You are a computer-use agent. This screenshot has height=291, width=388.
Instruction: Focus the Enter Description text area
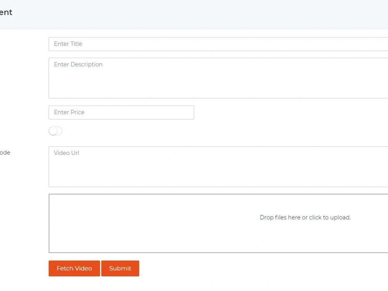click(218, 78)
